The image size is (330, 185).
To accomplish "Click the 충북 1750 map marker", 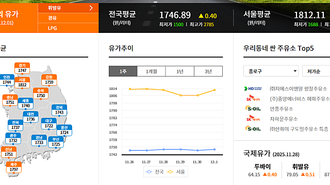I will (x=41, y=94).
